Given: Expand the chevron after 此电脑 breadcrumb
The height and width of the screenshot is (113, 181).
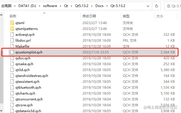Looking at the screenshot, I should pyautogui.click(x=15, y=6).
